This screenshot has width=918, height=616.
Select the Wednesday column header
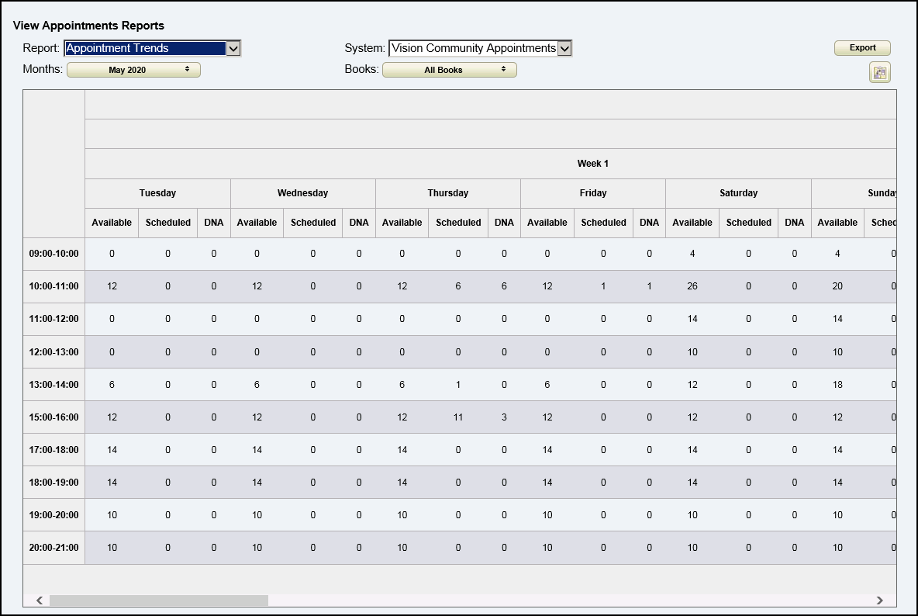(302, 193)
